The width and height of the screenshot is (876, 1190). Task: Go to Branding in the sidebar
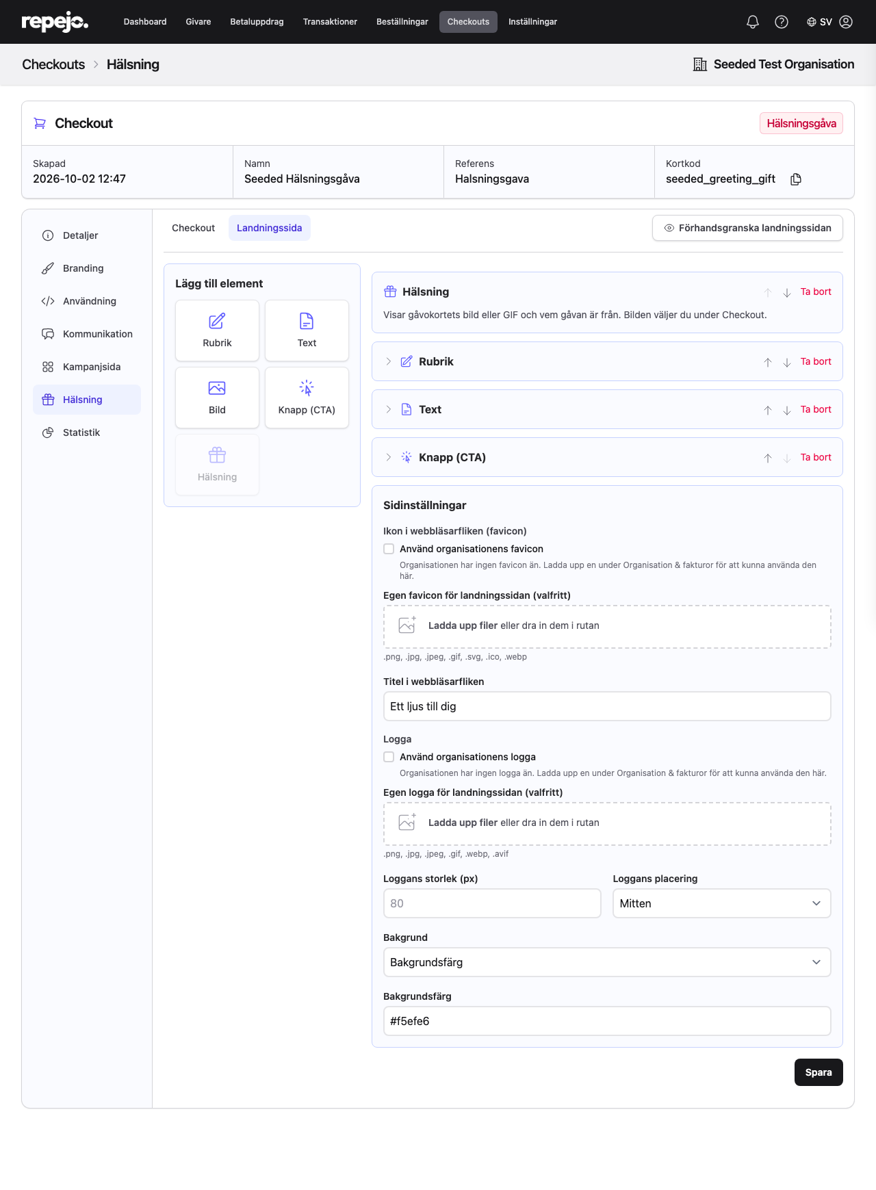click(87, 268)
